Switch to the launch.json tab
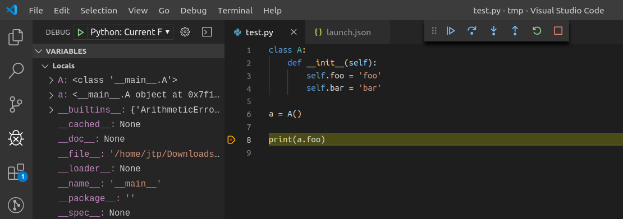Viewport: 623px width, 219px height. click(x=348, y=32)
